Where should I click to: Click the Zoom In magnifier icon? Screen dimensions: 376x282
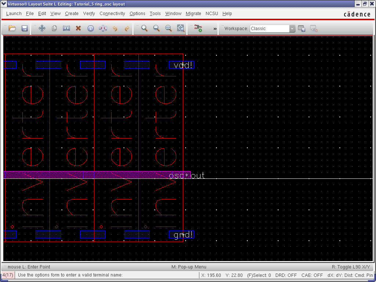pos(144,28)
